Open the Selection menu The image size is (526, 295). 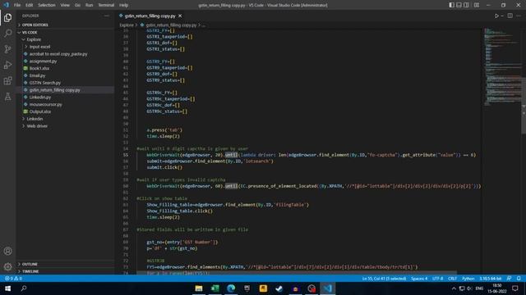47,5
